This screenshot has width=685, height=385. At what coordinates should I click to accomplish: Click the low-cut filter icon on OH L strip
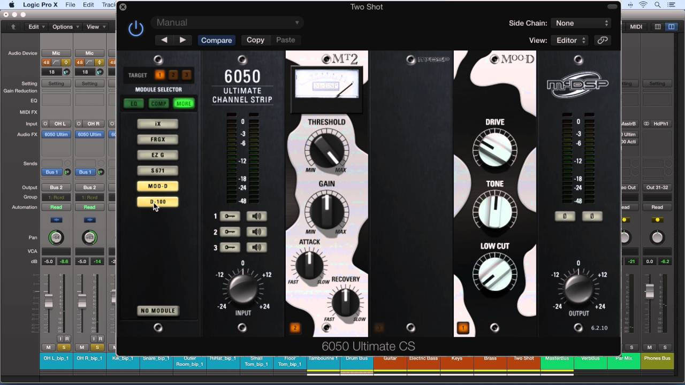point(56,63)
